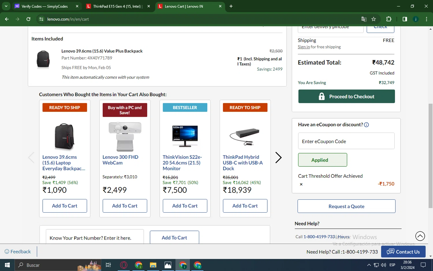Remove the Cart Threshold Offer with X

pyautogui.click(x=301, y=184)
